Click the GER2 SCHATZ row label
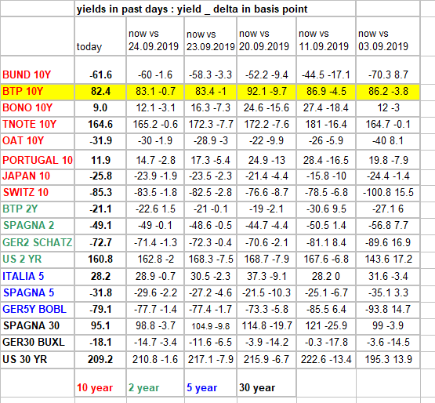Image resolution: width=435 pixels, height=403 pixels. click(38, 242)
